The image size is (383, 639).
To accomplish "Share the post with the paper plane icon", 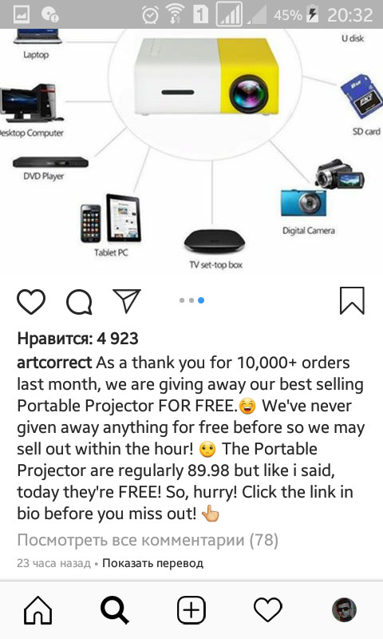I will pos(126,301).
